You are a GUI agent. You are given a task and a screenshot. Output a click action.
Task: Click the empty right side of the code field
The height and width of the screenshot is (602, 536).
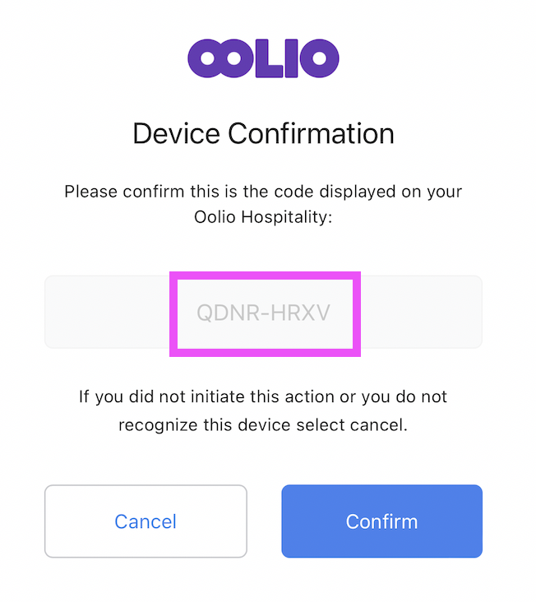(419, 313)
